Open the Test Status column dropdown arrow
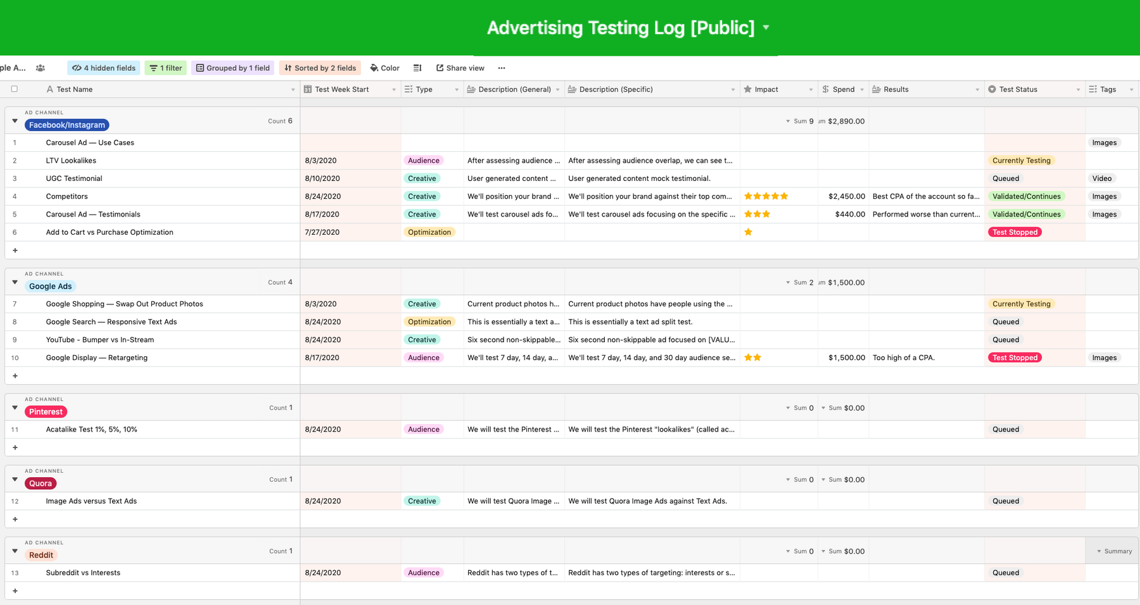The height and width of the screenshot is (605, 1140). point(1078,90)
